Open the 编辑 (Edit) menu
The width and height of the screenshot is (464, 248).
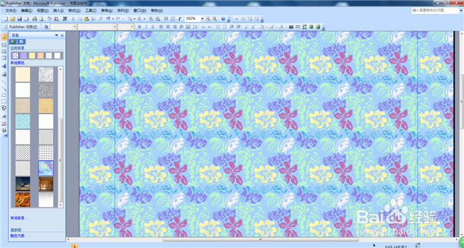[x=27, y=11]
